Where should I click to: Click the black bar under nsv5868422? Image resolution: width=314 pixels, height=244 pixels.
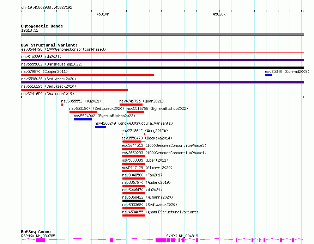(x=134, y=201)
